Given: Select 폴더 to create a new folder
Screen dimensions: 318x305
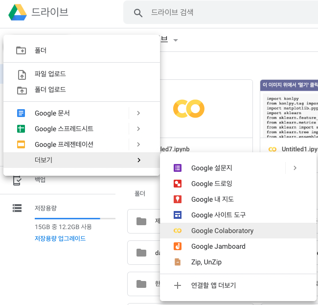Looking at the screenshot, I should click(82, 50).
